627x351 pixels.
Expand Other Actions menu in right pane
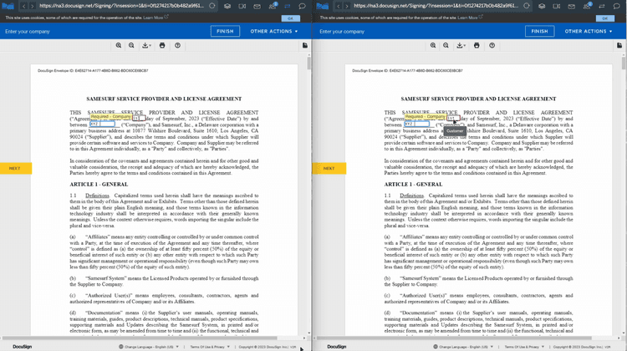589,31
